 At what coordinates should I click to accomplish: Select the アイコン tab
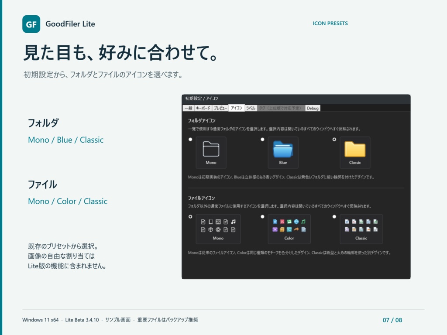(237, 108)
